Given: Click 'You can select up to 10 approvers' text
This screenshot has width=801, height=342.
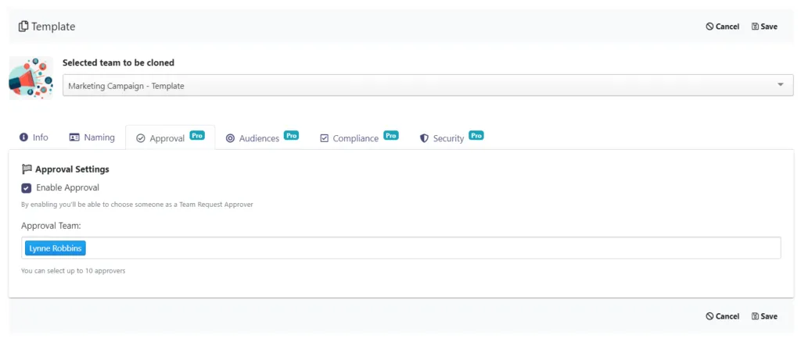Looking at the screenshot, I should click(73, 271).
